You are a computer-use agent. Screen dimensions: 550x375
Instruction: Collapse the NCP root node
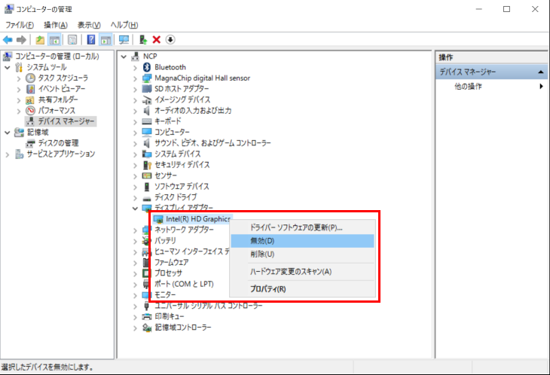(124, 56)
